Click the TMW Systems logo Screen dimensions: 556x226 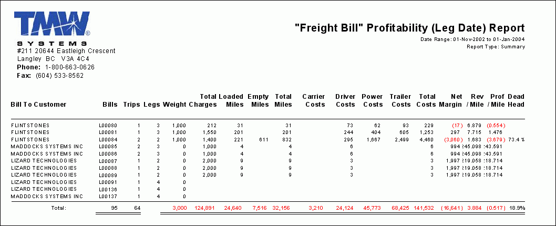click(x=52, y=29)
